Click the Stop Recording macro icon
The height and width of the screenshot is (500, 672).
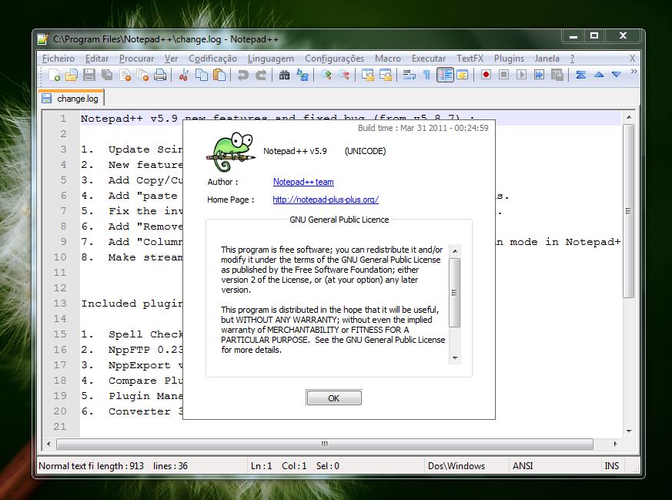[x=503, y=76]
